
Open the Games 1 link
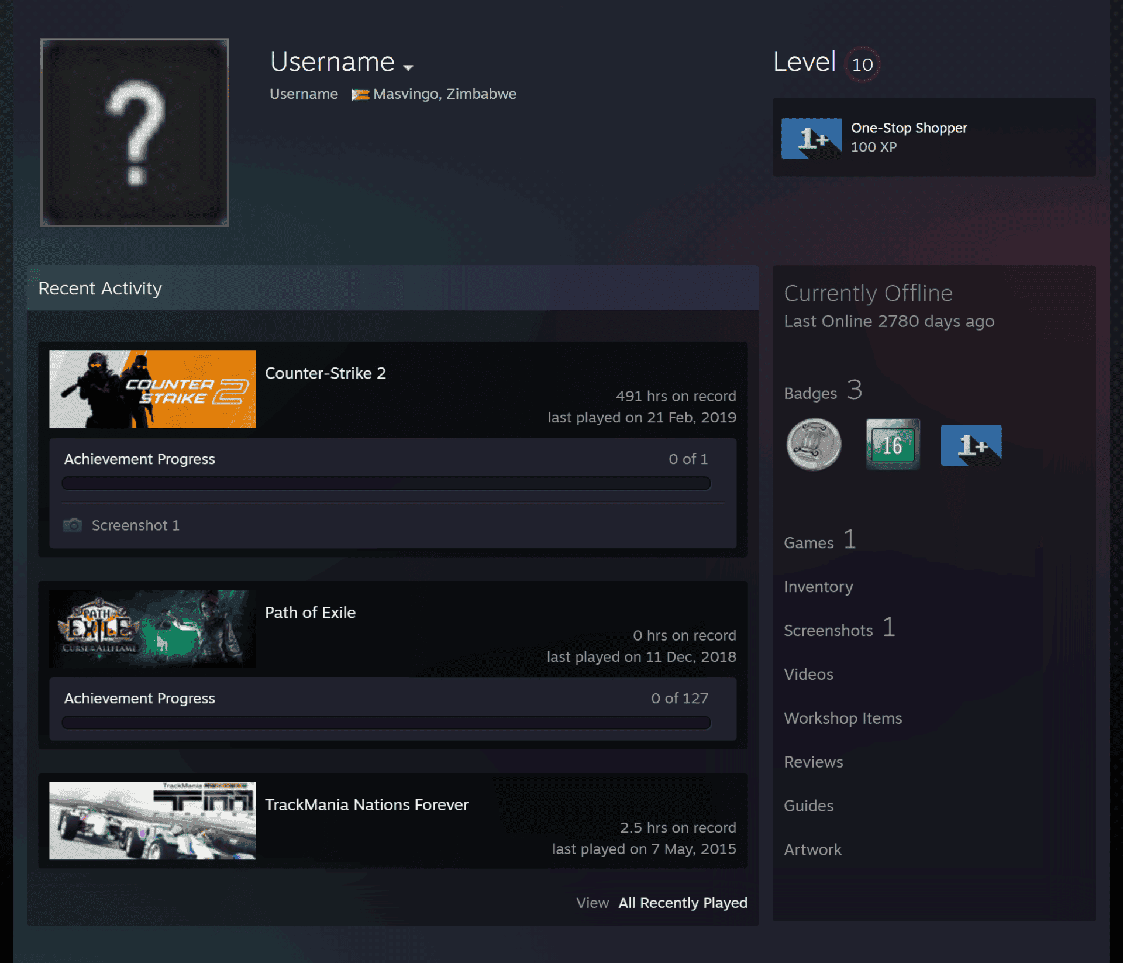(x=820, y=540)
